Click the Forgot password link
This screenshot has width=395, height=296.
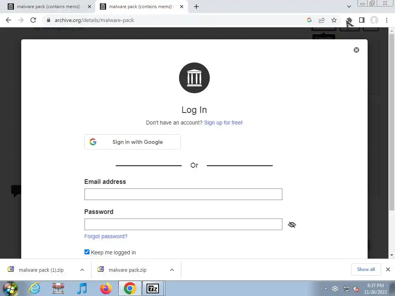click(106, 236)
